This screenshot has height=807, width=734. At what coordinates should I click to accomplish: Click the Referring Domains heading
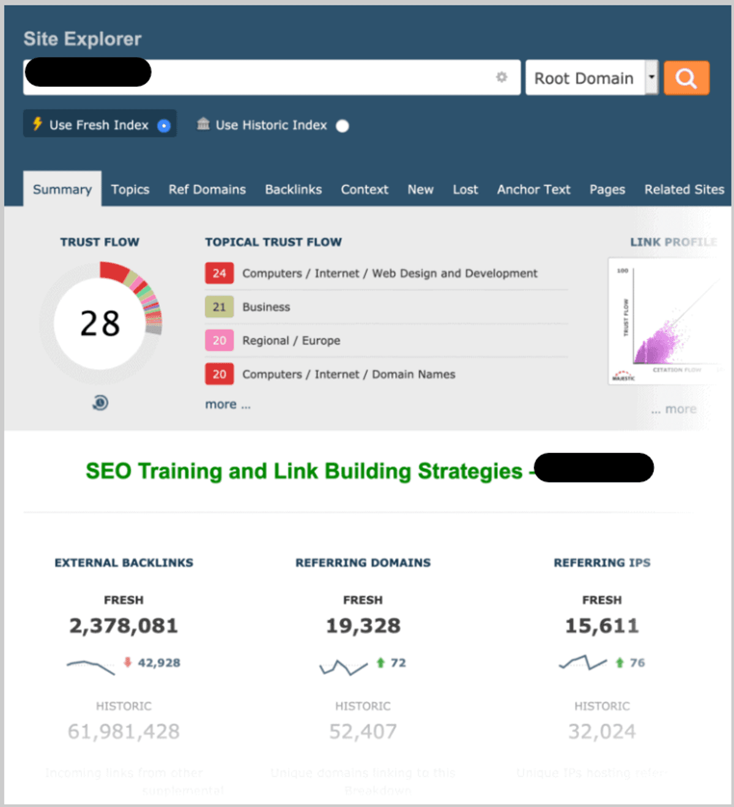(363, 562)
